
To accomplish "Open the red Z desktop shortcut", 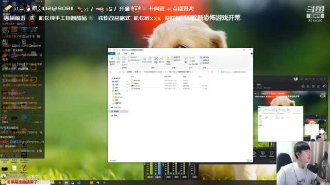I will pos(24,168).
